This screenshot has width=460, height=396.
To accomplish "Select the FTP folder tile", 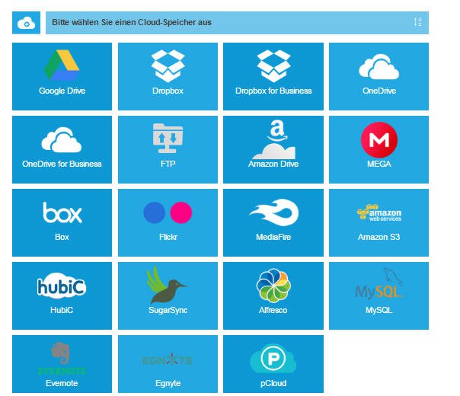I will click(168, 149).
